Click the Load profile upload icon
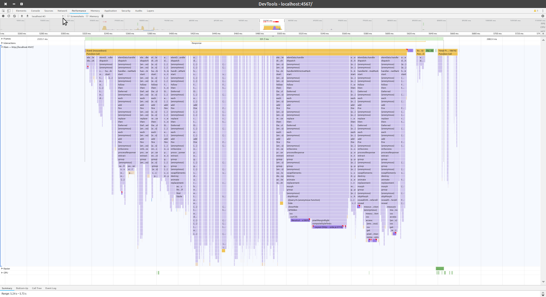This screenshot has height=297, width=546. [x=22, y=16]
